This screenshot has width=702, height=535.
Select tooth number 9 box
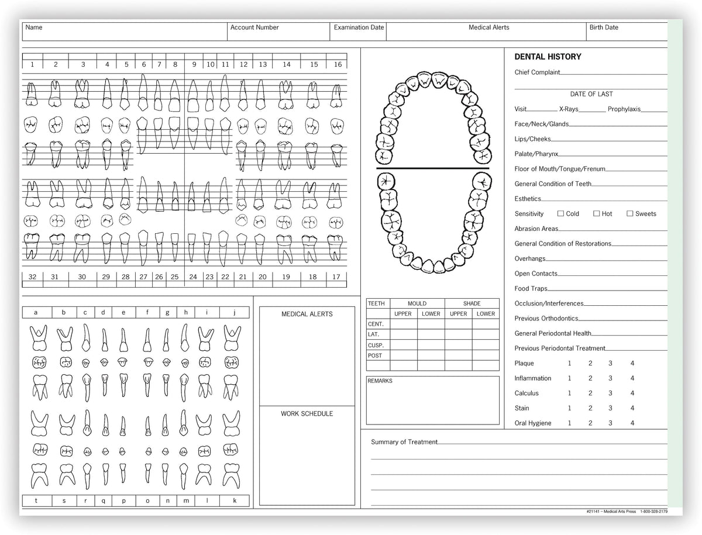pos(194,64)
